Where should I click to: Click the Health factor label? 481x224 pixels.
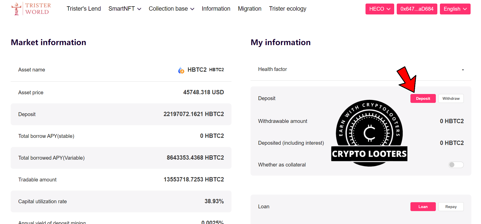tap(272, 69)
